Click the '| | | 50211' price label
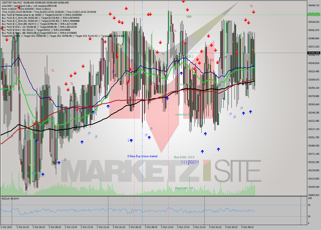Image resolution: width=321 pixels, height=230 pixels. pyautogui.click(x=190, y=162)
